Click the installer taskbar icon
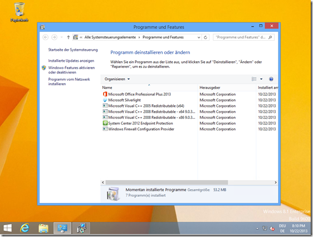The image size is (313, 237). point(81,228)
